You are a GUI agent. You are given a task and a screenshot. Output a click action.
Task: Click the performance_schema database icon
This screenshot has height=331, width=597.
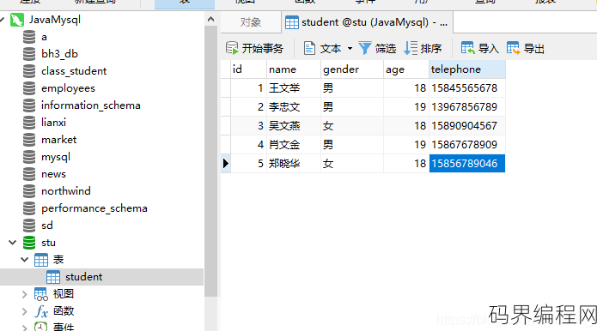[29, 208]
